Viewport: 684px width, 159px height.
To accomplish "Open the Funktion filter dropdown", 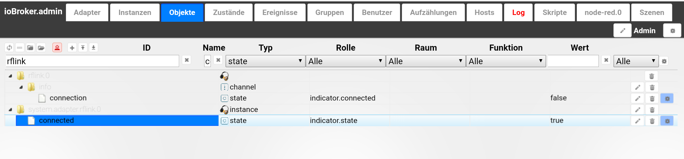I will (506, 61).
